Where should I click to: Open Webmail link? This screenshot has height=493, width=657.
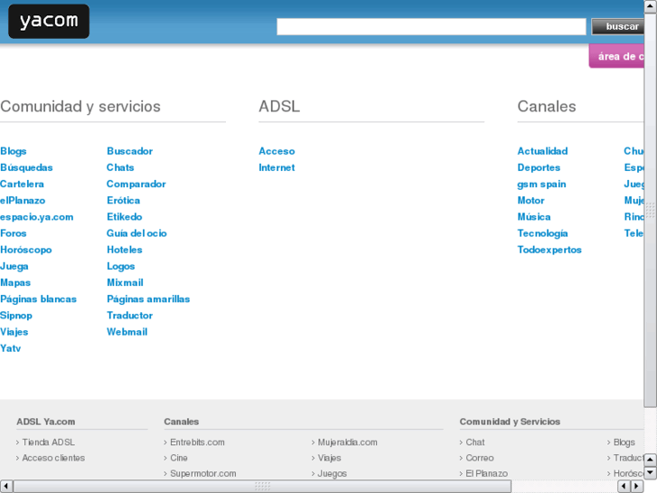127,332
